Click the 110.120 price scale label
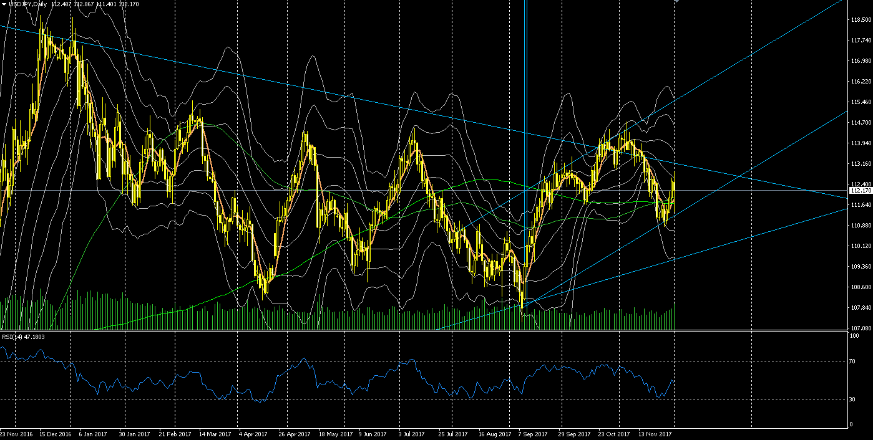 [x=860, y=246]
